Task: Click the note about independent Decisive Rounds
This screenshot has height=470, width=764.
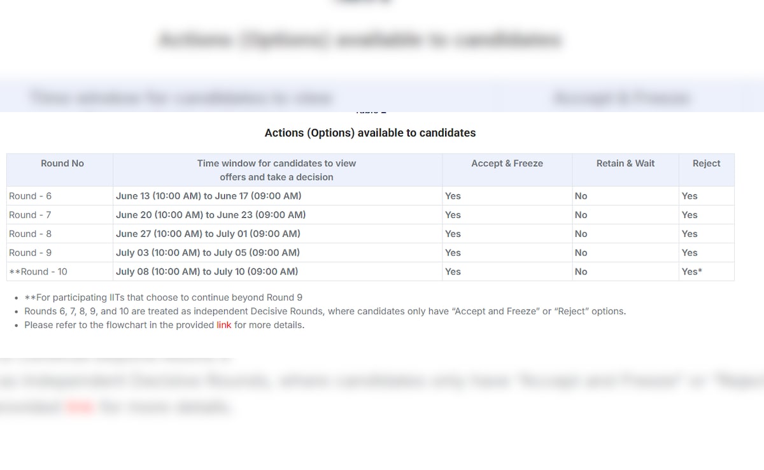Action: point(325,311)
